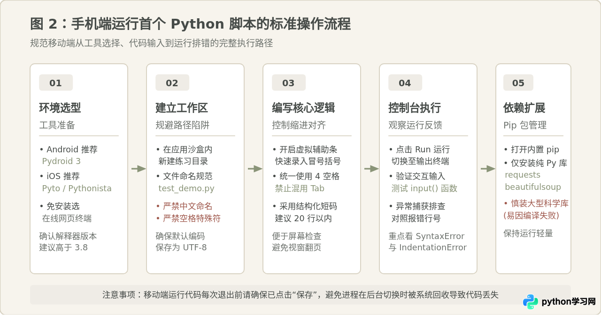Click the 依赖扩展 heading

(524, 108)
